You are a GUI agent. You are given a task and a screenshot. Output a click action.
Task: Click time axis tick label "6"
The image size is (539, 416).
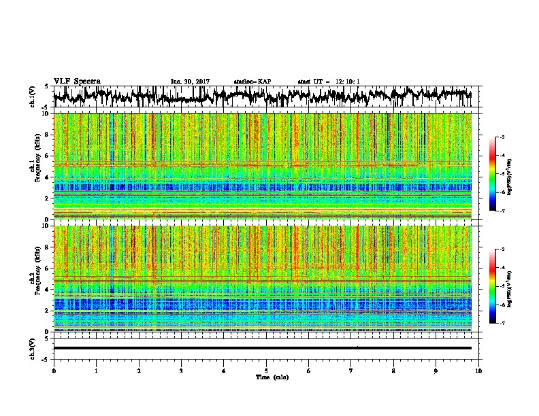tap(309, 371)
